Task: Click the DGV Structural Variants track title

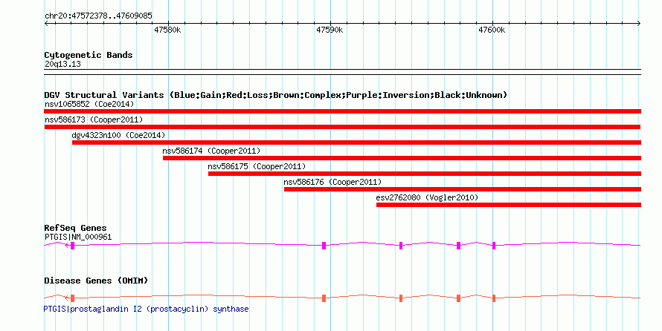Action: [x=276, y=95]
